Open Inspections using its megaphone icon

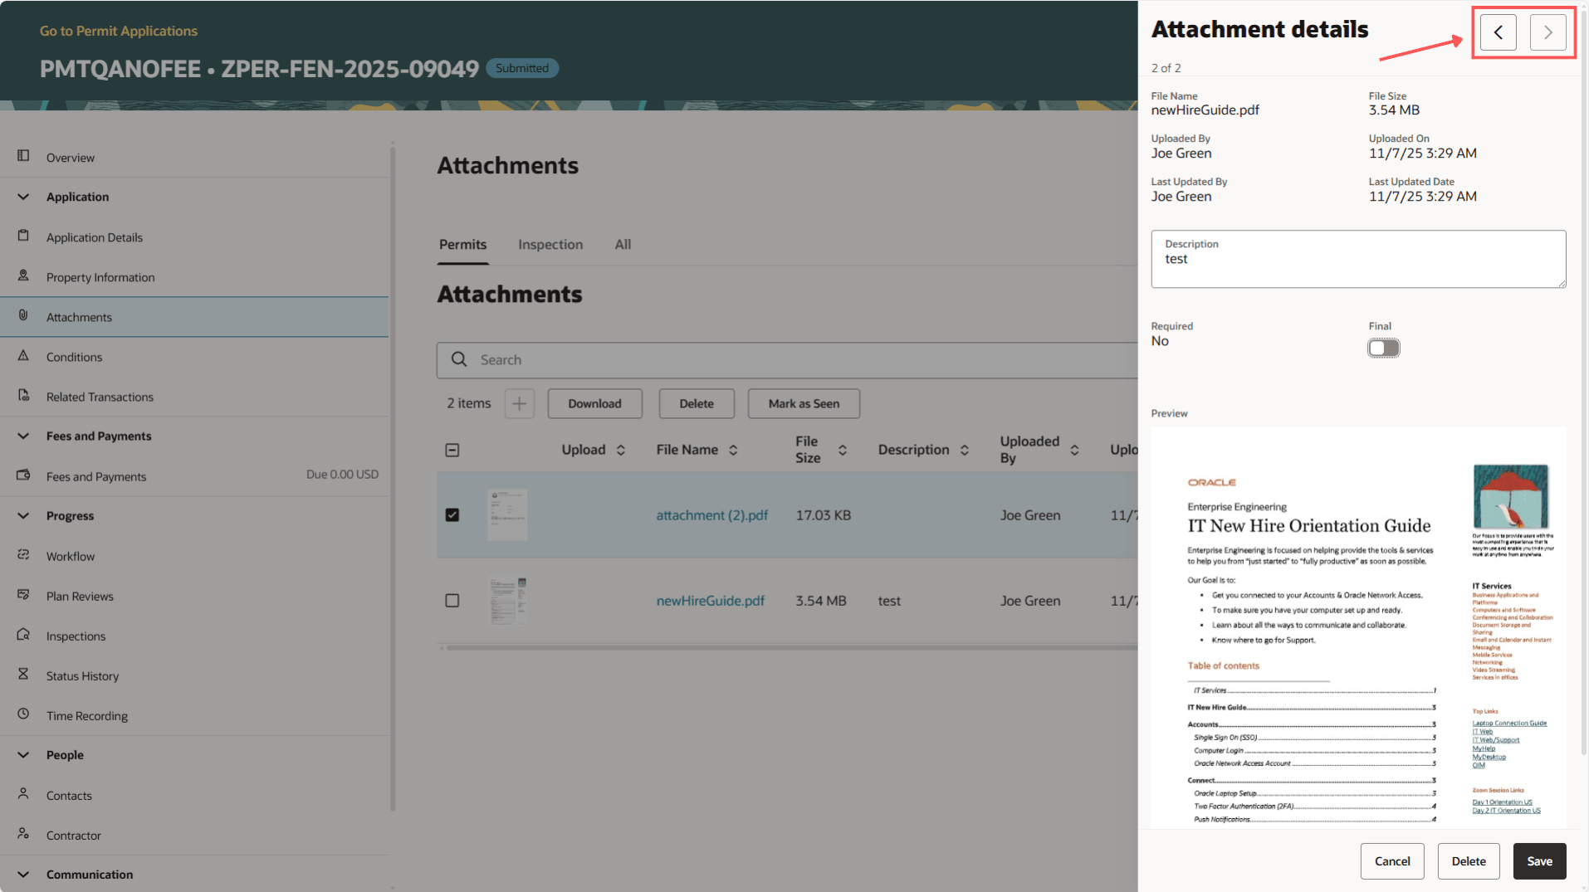tap(24, 635)
